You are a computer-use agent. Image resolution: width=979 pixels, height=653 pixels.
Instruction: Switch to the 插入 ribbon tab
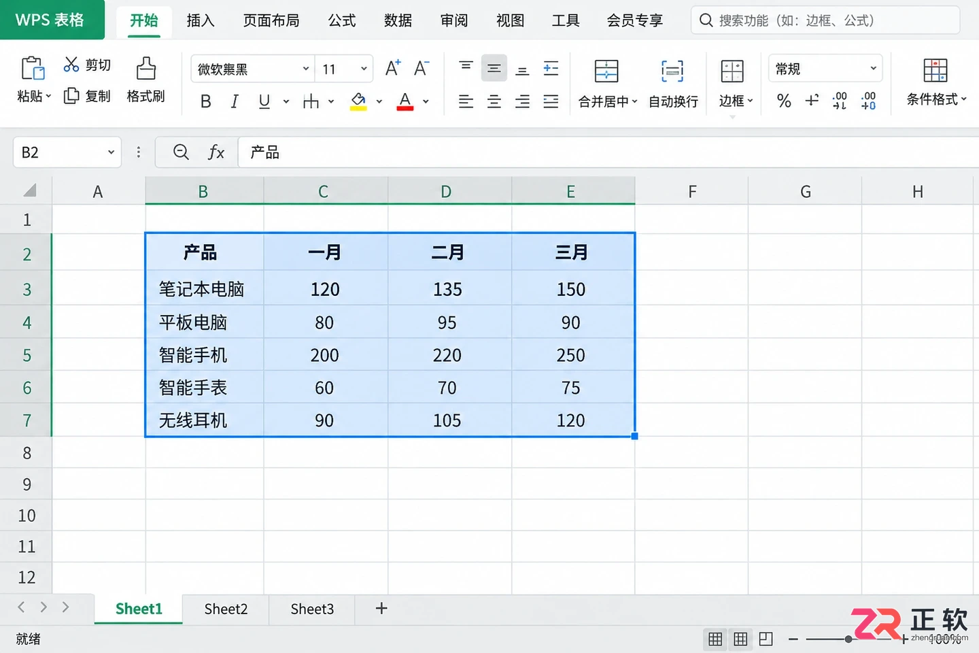[x=201, y=20]
